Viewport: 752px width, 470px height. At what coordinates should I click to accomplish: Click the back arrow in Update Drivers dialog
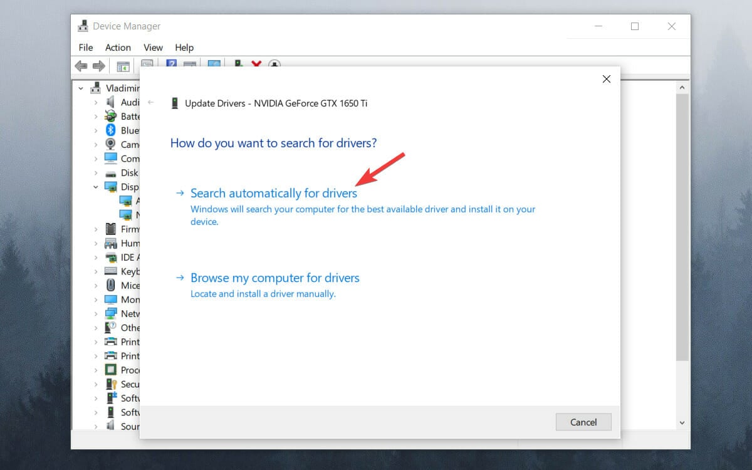coord(151,103)
